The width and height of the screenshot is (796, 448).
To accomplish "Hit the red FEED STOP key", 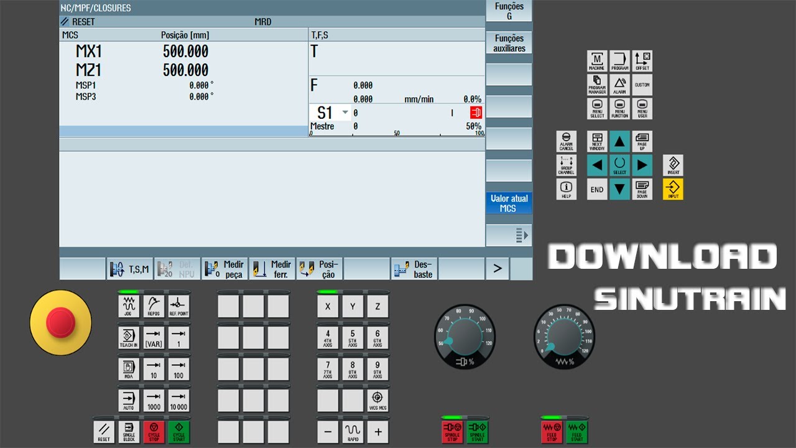I will 552,431.
